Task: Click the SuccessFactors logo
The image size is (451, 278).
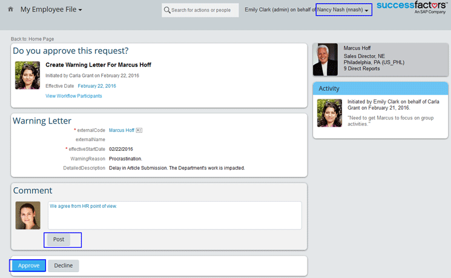Action: [x=412, y=7]
